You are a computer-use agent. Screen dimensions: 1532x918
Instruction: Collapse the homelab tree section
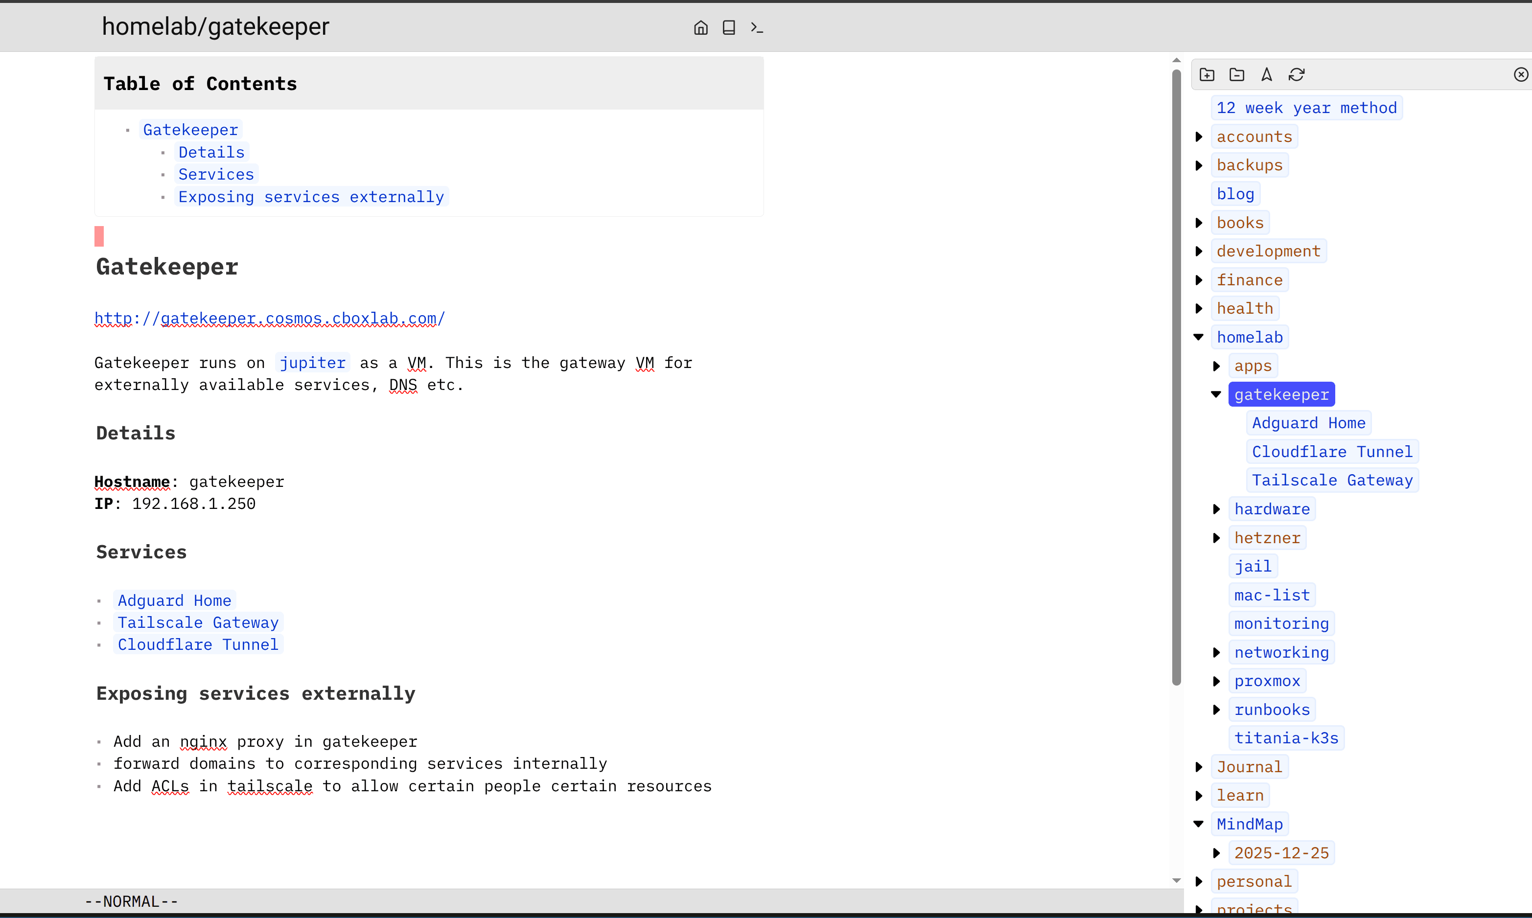(1199, 337)
